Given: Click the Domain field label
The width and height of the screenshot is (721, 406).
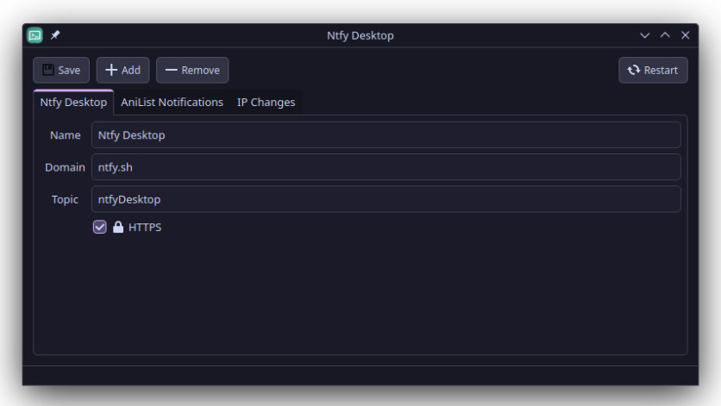Looking at the screenshot, I should 65,167.
